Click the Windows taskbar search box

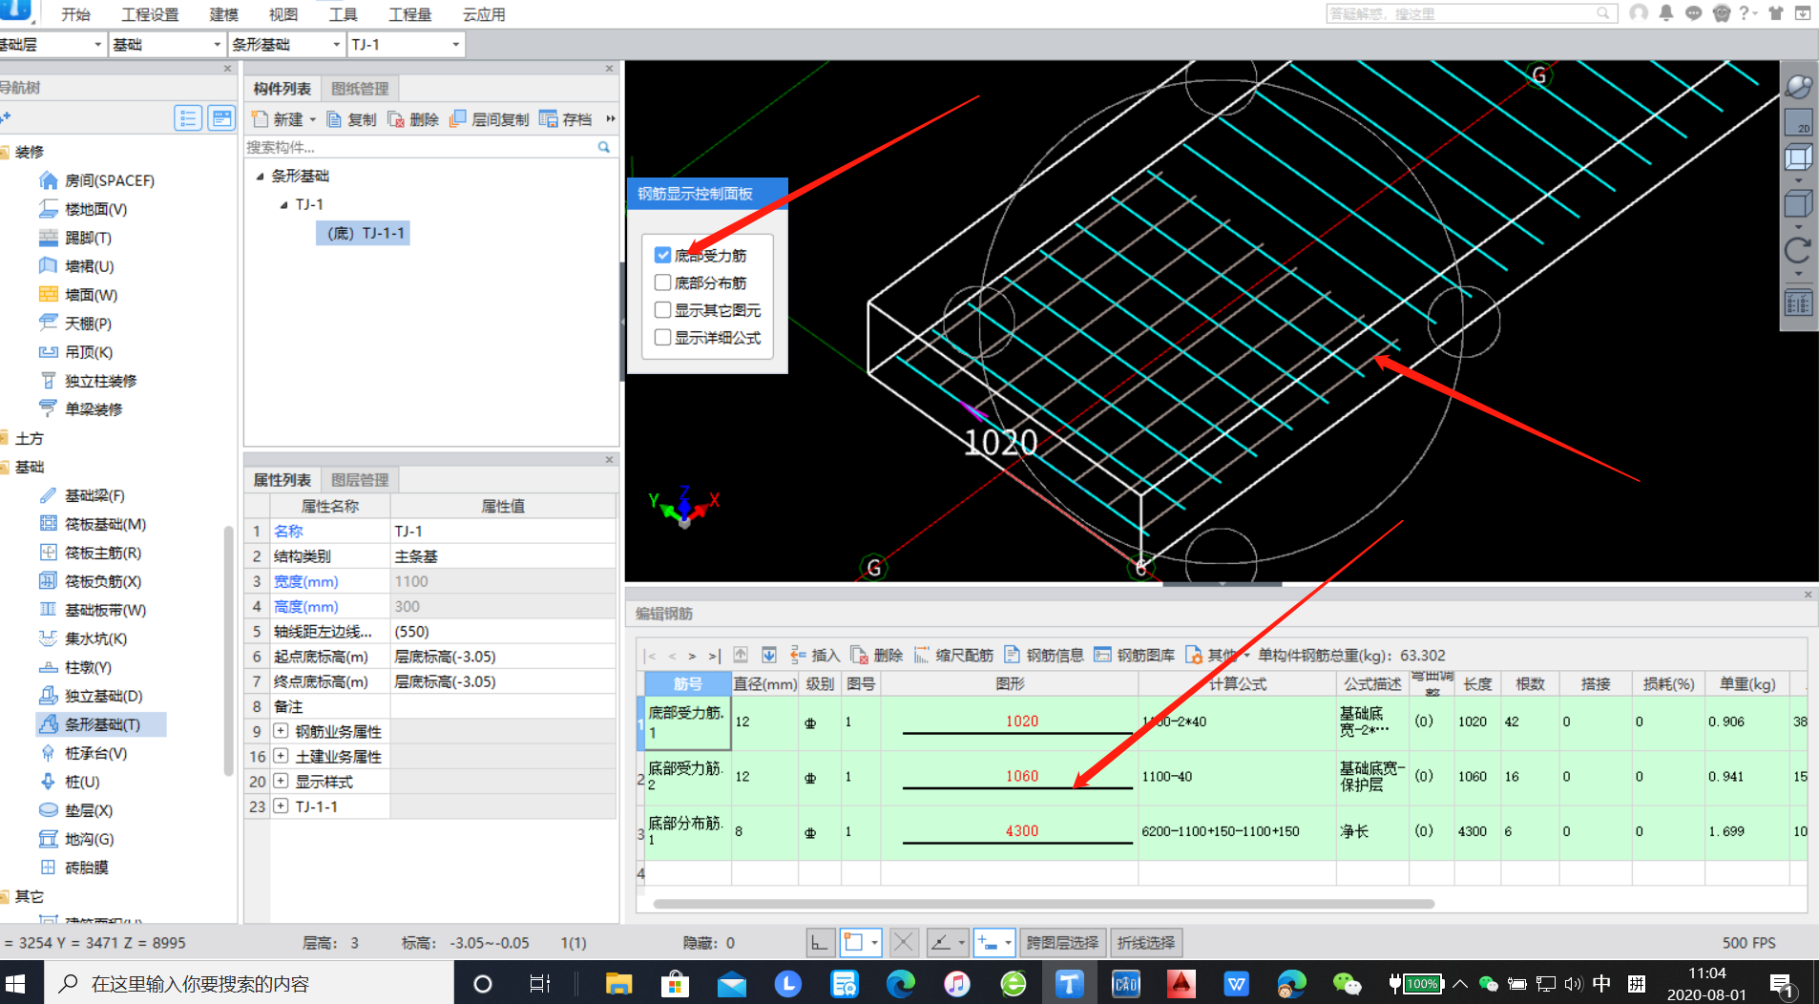(x=250, y=983)
